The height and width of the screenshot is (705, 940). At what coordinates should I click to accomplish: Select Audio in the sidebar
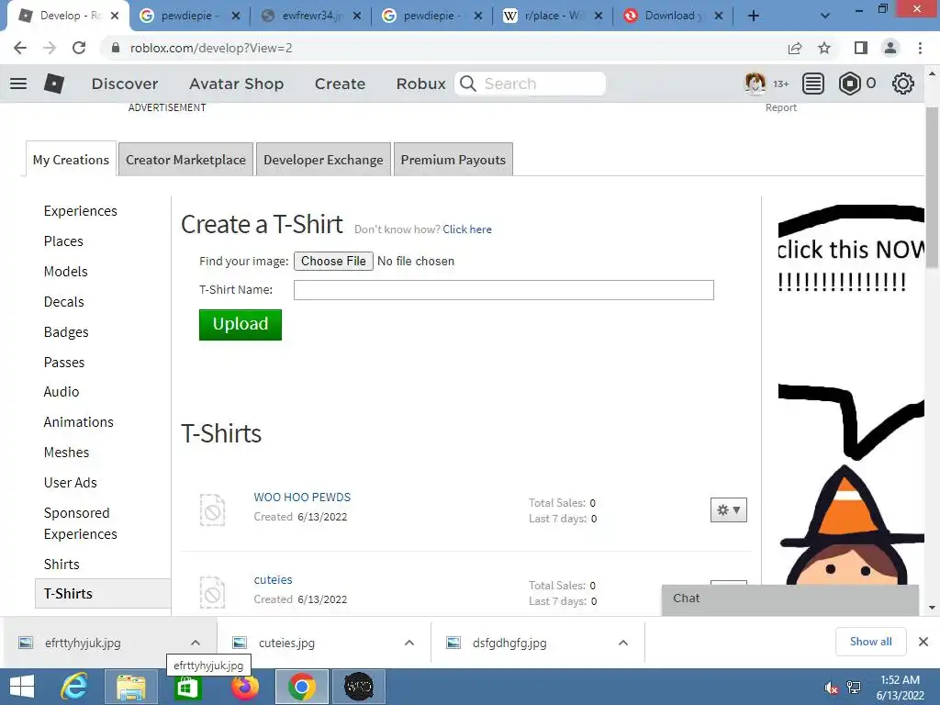point(62,391)
